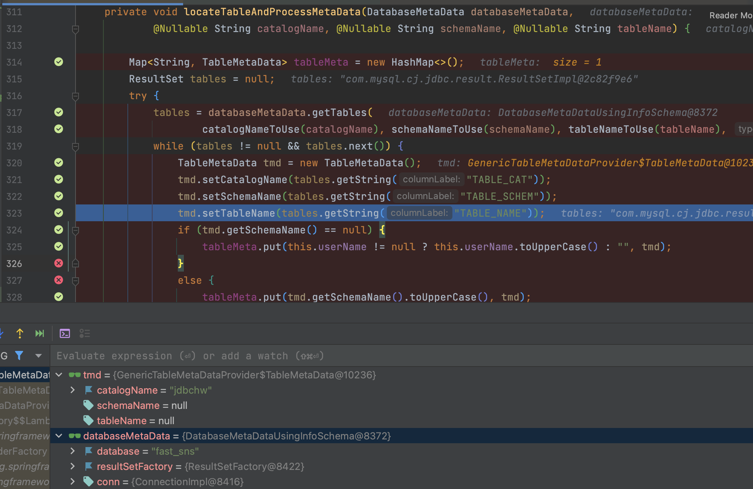Screen dimensions: 753x489
Task: Open Evaluate Expression console icon
Action: [x=65, y=333]
